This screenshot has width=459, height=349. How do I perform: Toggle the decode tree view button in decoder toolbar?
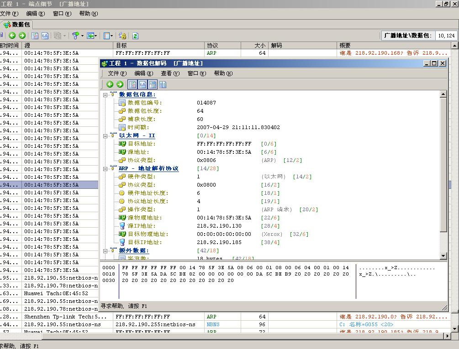pos(132,84)
